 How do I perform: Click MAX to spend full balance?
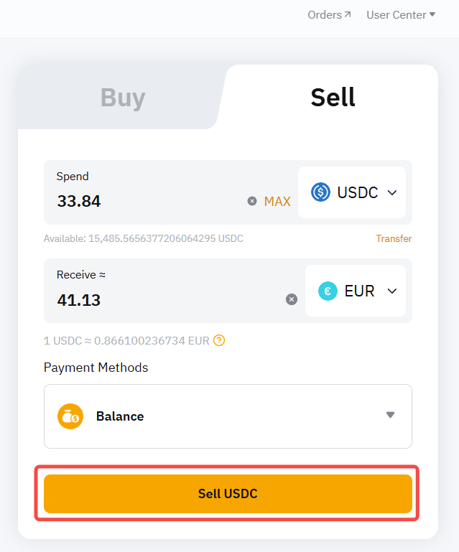(x=277, y=202)
